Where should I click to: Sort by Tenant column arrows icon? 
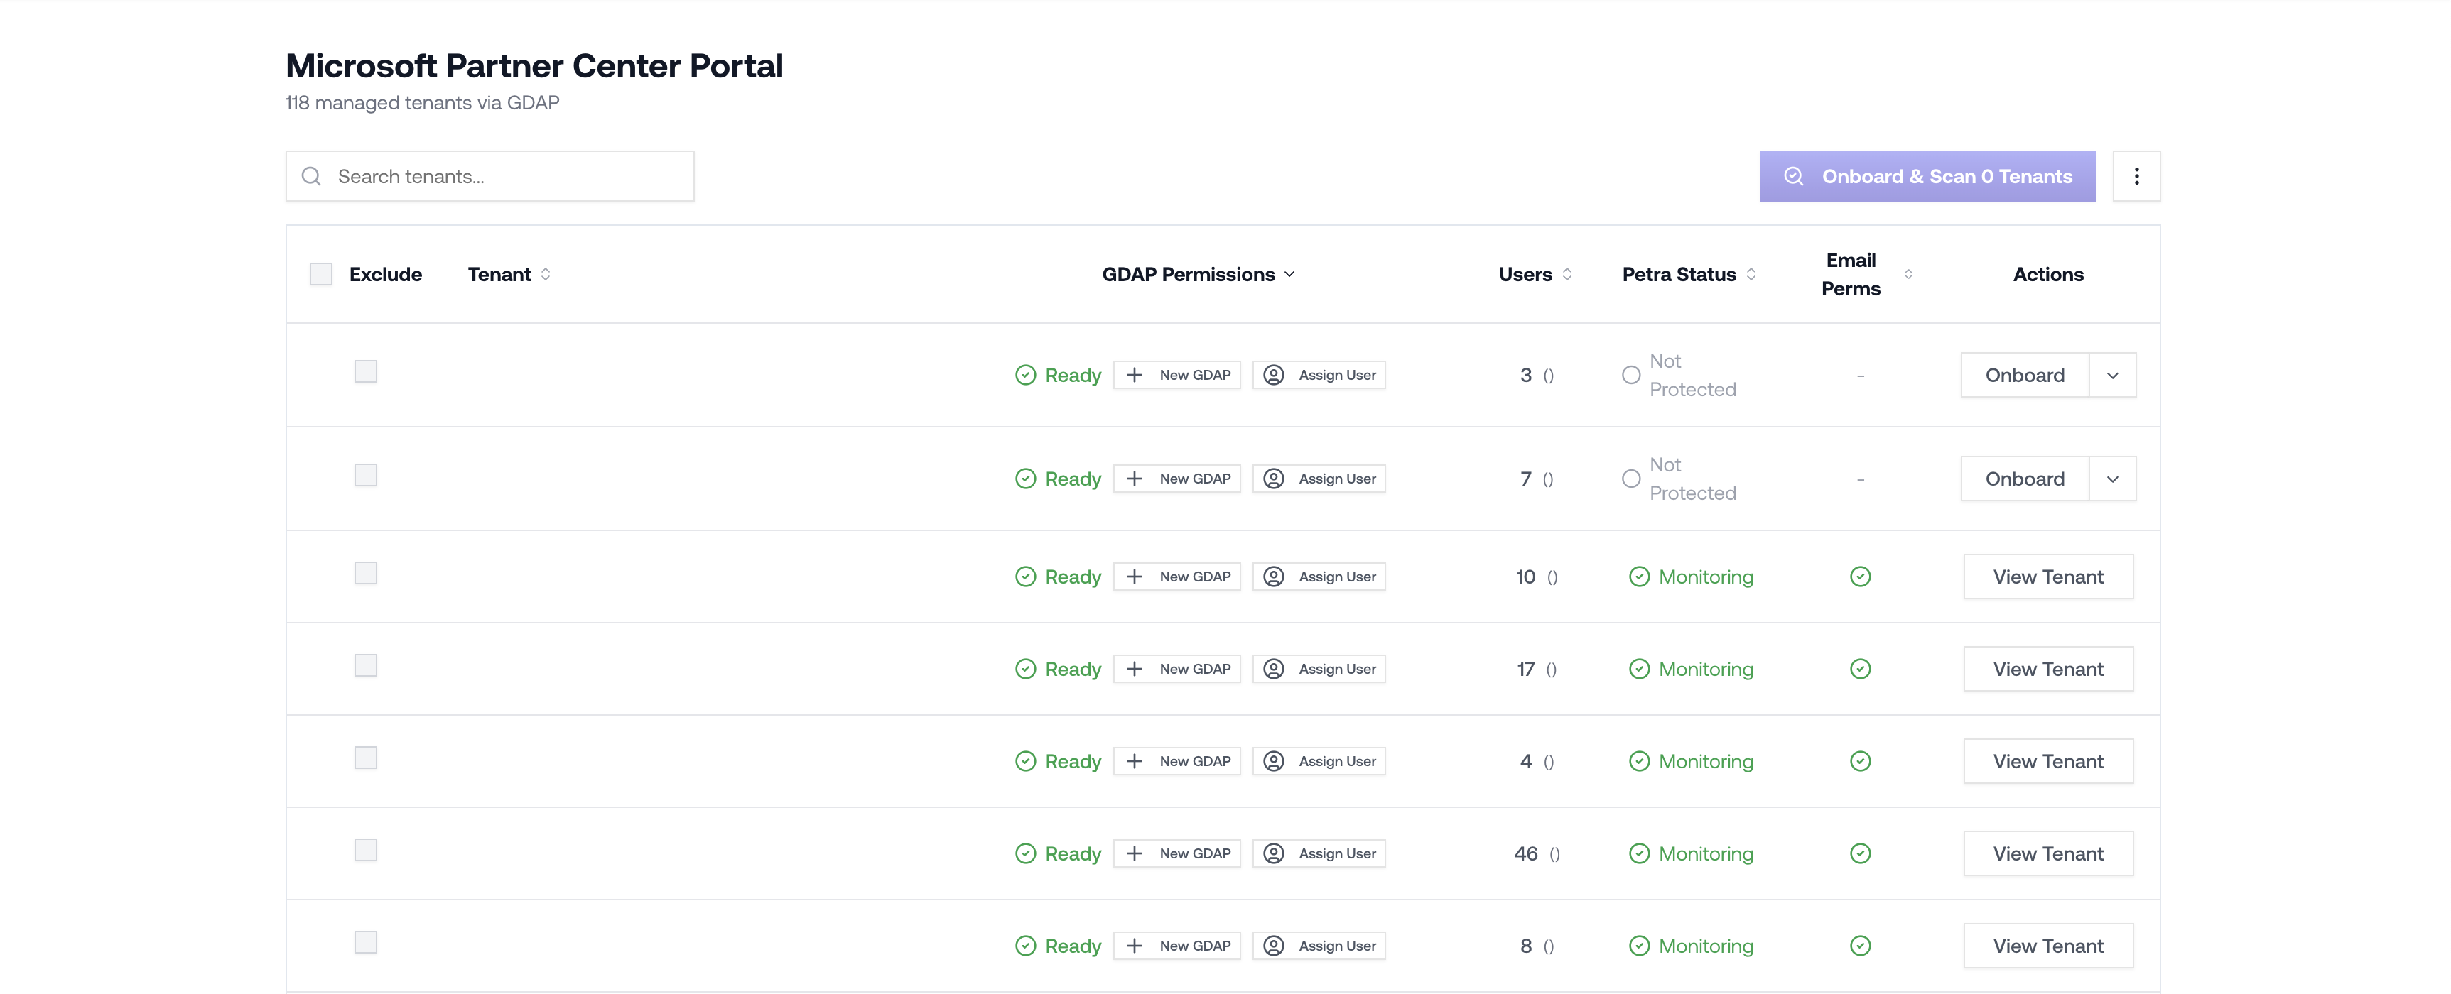[x=545, y=274]
